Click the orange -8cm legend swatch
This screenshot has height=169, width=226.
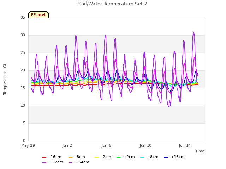(71, 157)
